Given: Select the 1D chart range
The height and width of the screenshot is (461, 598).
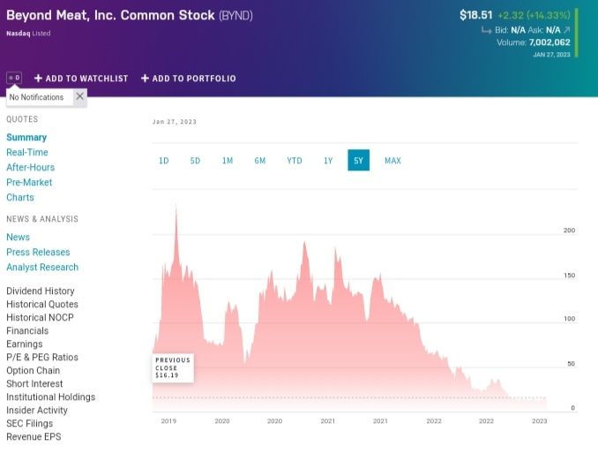Looking at the screenshot, I should [164, 161].
